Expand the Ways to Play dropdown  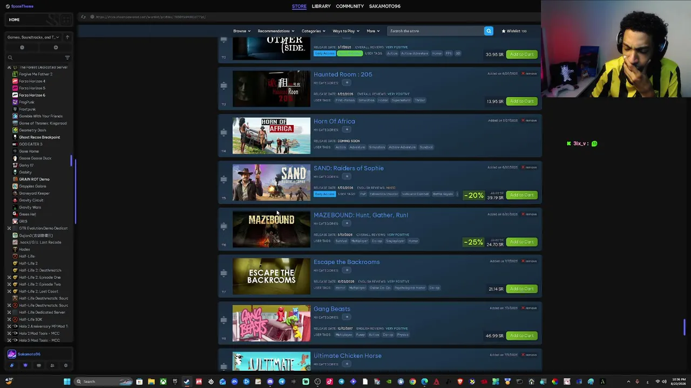click(345, 31)
